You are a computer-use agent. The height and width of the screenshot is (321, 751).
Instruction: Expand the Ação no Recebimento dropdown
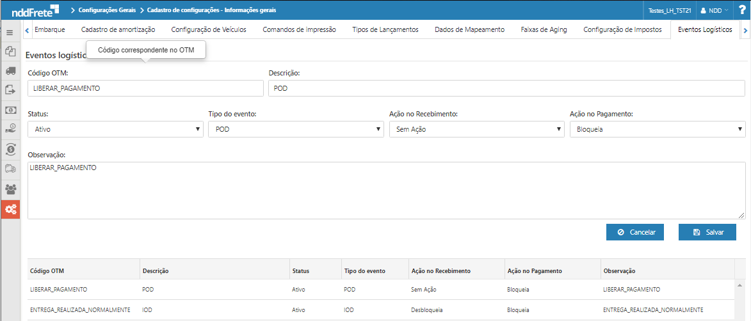pyautogui.click(x=476, y=129)
